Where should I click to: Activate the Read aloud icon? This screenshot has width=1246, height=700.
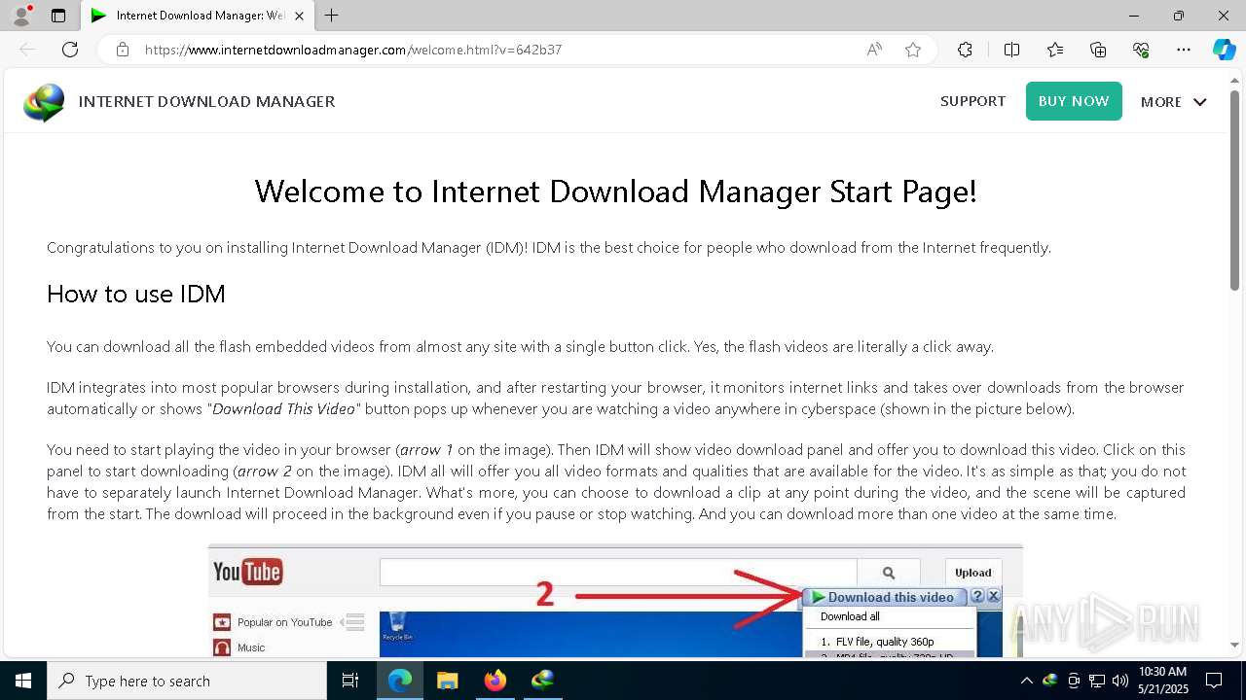(x=874, y=50)
